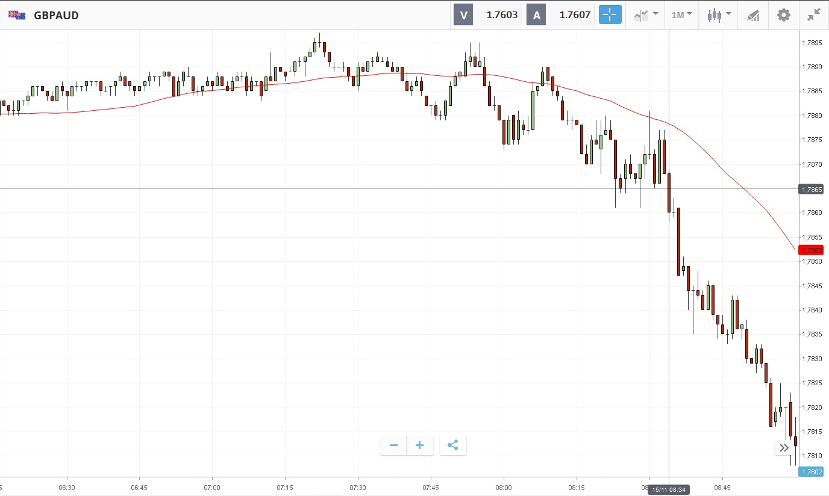Click the GBPAUD flag icon

(x=17, y=15)
